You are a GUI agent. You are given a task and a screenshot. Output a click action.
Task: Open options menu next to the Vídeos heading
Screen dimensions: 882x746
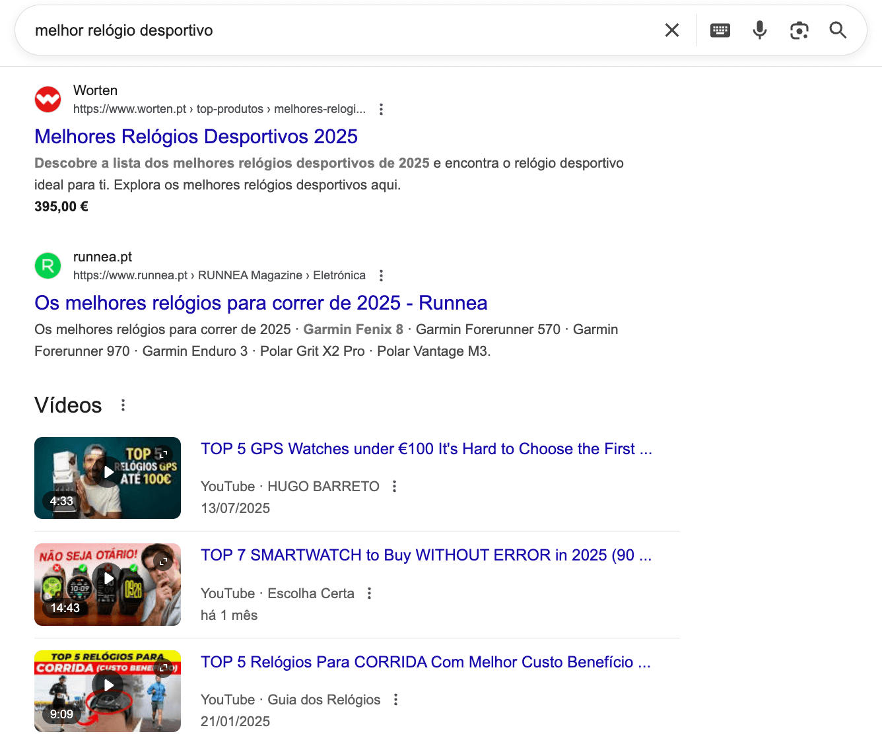[123, 405]
